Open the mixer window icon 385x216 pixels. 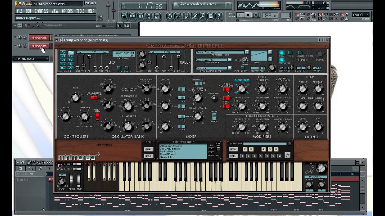(x=157, y=16)
